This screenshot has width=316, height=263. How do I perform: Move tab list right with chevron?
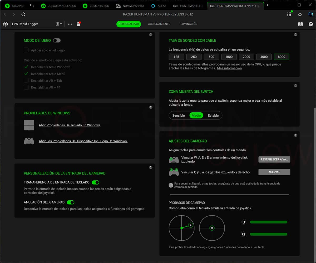(x=268, y=5)
